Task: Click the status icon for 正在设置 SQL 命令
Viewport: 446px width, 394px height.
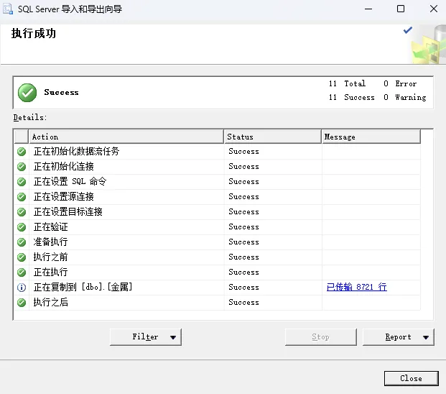Action: (x=22, y=182)
